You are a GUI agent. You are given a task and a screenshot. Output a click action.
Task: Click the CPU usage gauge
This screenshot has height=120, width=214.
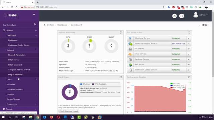(x=68, y=46)
